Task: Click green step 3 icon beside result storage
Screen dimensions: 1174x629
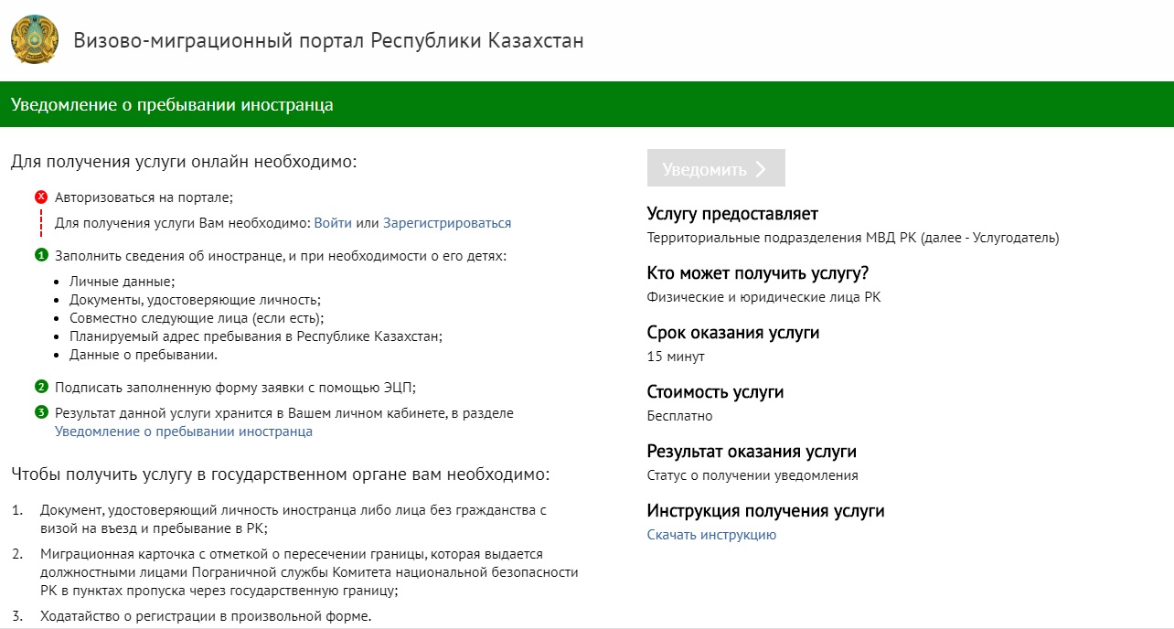Action: (41, 412)
